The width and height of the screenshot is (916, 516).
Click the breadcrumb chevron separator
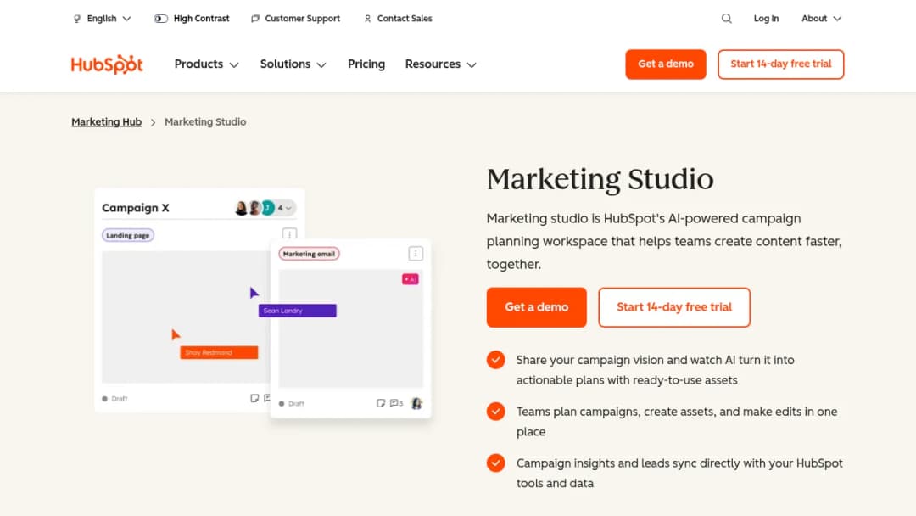click(153, 122)
